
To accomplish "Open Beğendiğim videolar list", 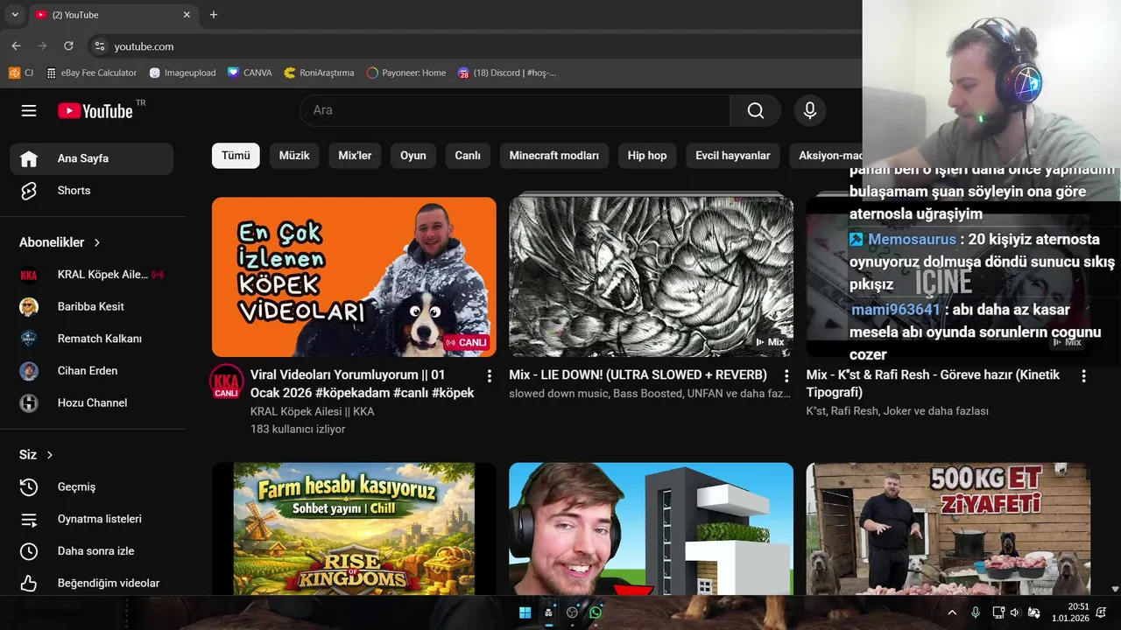I will [92, 583].
